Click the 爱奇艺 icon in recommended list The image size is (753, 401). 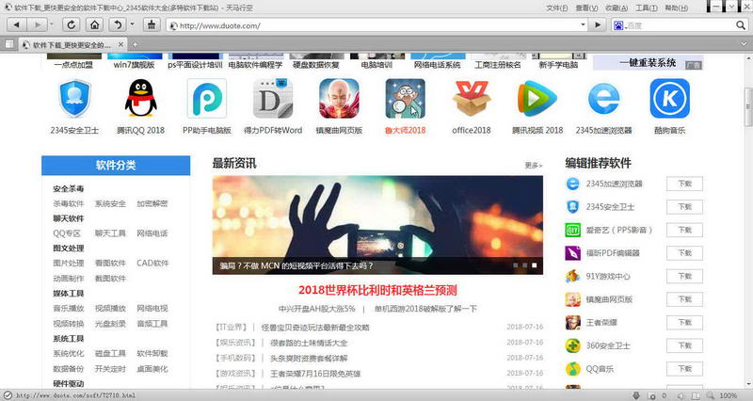[x=572, y=230]
